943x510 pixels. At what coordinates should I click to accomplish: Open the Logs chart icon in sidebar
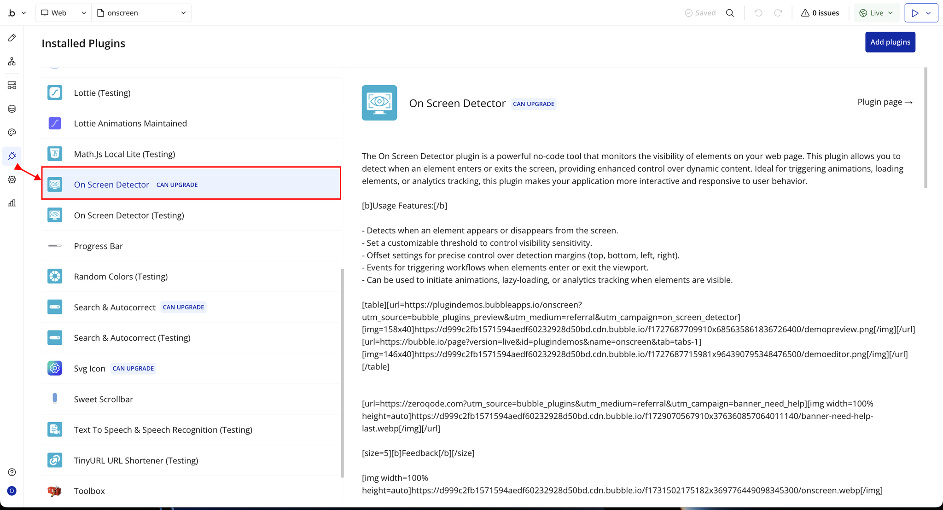[12, 203]
